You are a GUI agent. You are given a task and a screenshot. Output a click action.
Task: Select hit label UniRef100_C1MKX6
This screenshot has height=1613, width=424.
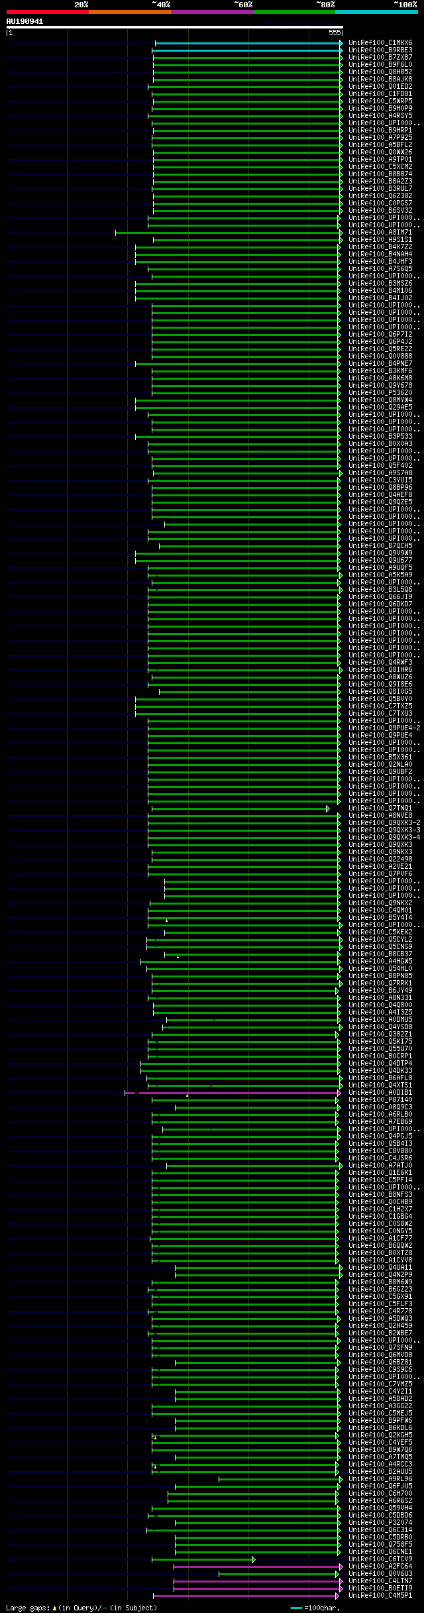click(380, 43)
